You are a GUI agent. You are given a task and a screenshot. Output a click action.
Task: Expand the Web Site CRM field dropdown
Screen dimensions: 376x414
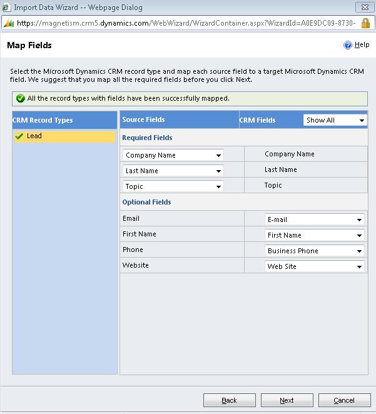(359, 266)
